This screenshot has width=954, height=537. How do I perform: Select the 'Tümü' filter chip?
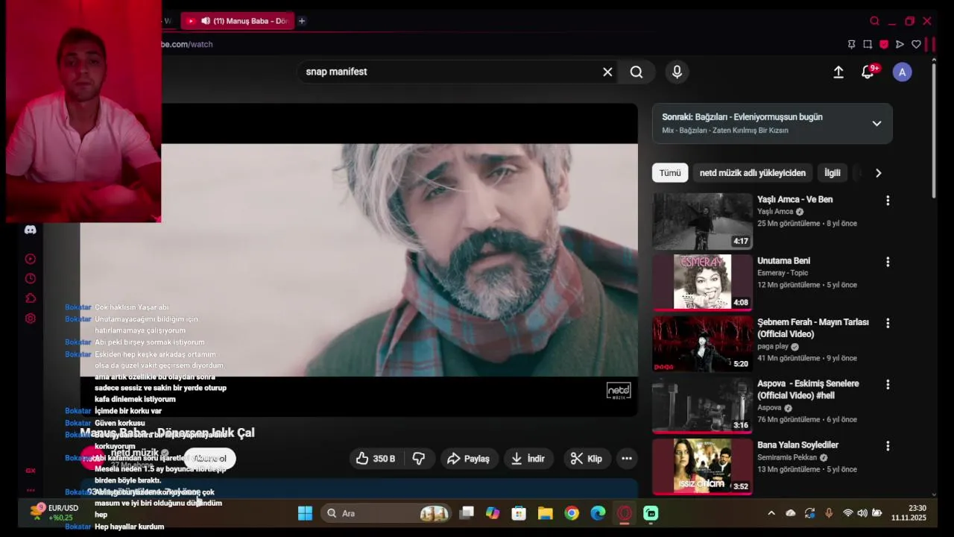[x=670, y=173]
